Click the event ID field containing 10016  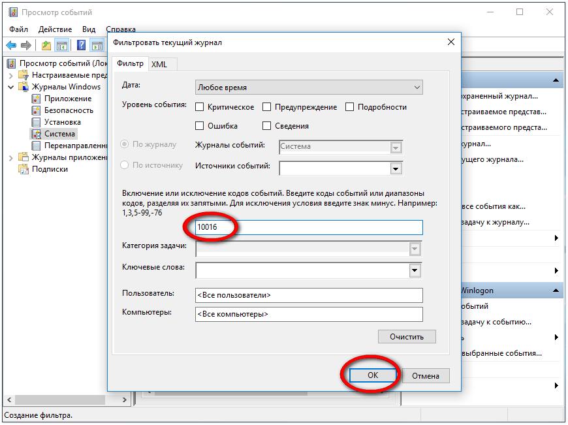(309, 227)
